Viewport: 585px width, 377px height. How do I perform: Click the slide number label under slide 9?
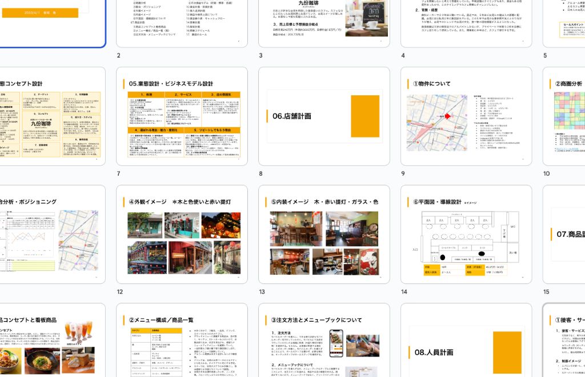coord(403,173)
